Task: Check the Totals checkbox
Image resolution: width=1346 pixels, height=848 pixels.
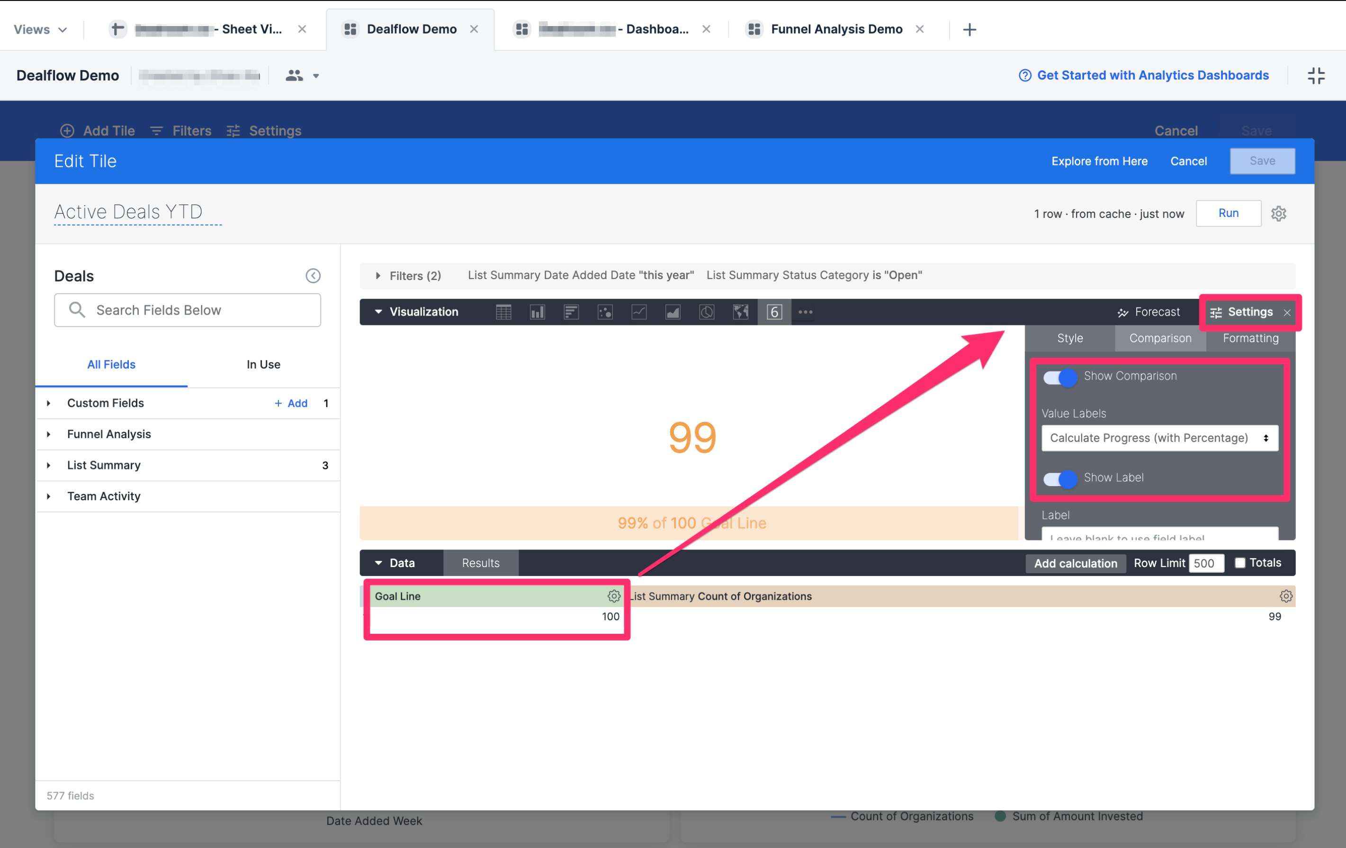Action: (1240, 562)
